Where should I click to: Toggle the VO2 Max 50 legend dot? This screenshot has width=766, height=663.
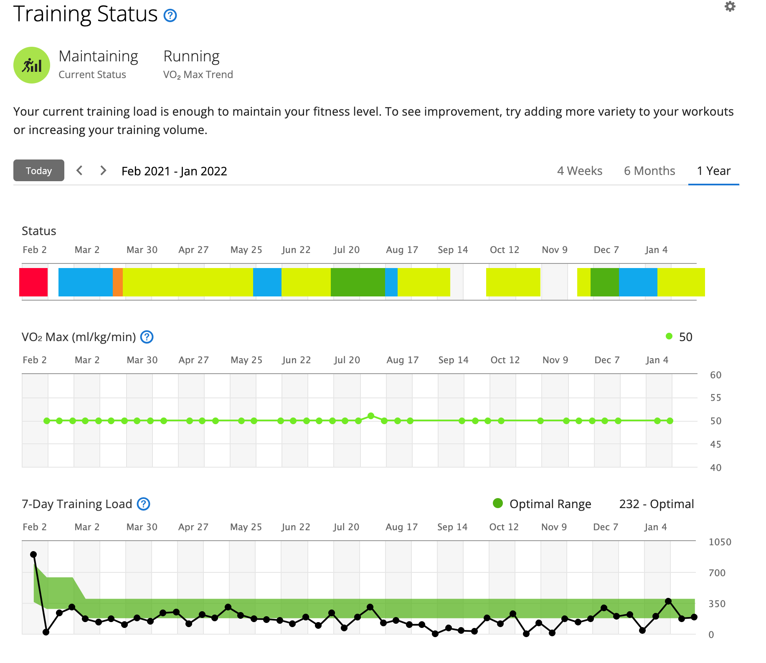point(669,337)
